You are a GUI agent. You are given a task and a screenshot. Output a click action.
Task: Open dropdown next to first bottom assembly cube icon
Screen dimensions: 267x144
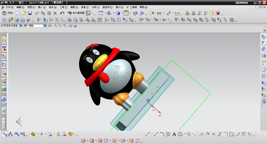(x=87, y=141)
